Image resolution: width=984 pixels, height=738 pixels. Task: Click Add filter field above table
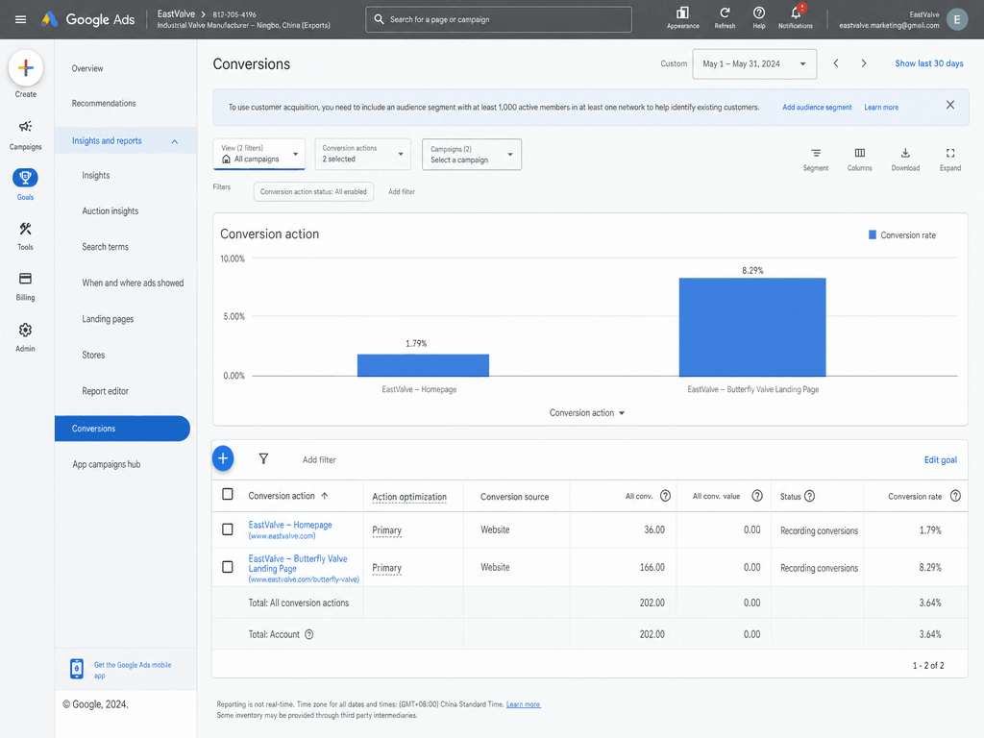319,460
